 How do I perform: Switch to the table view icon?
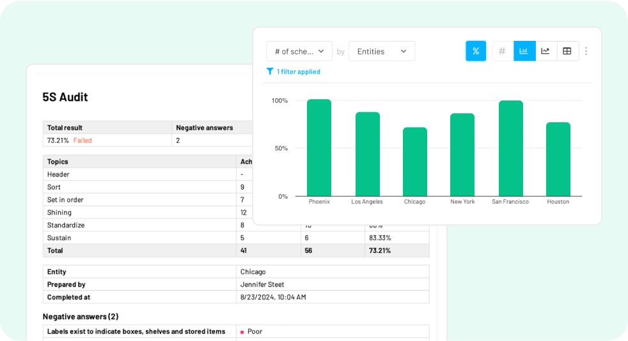point(567,51)
